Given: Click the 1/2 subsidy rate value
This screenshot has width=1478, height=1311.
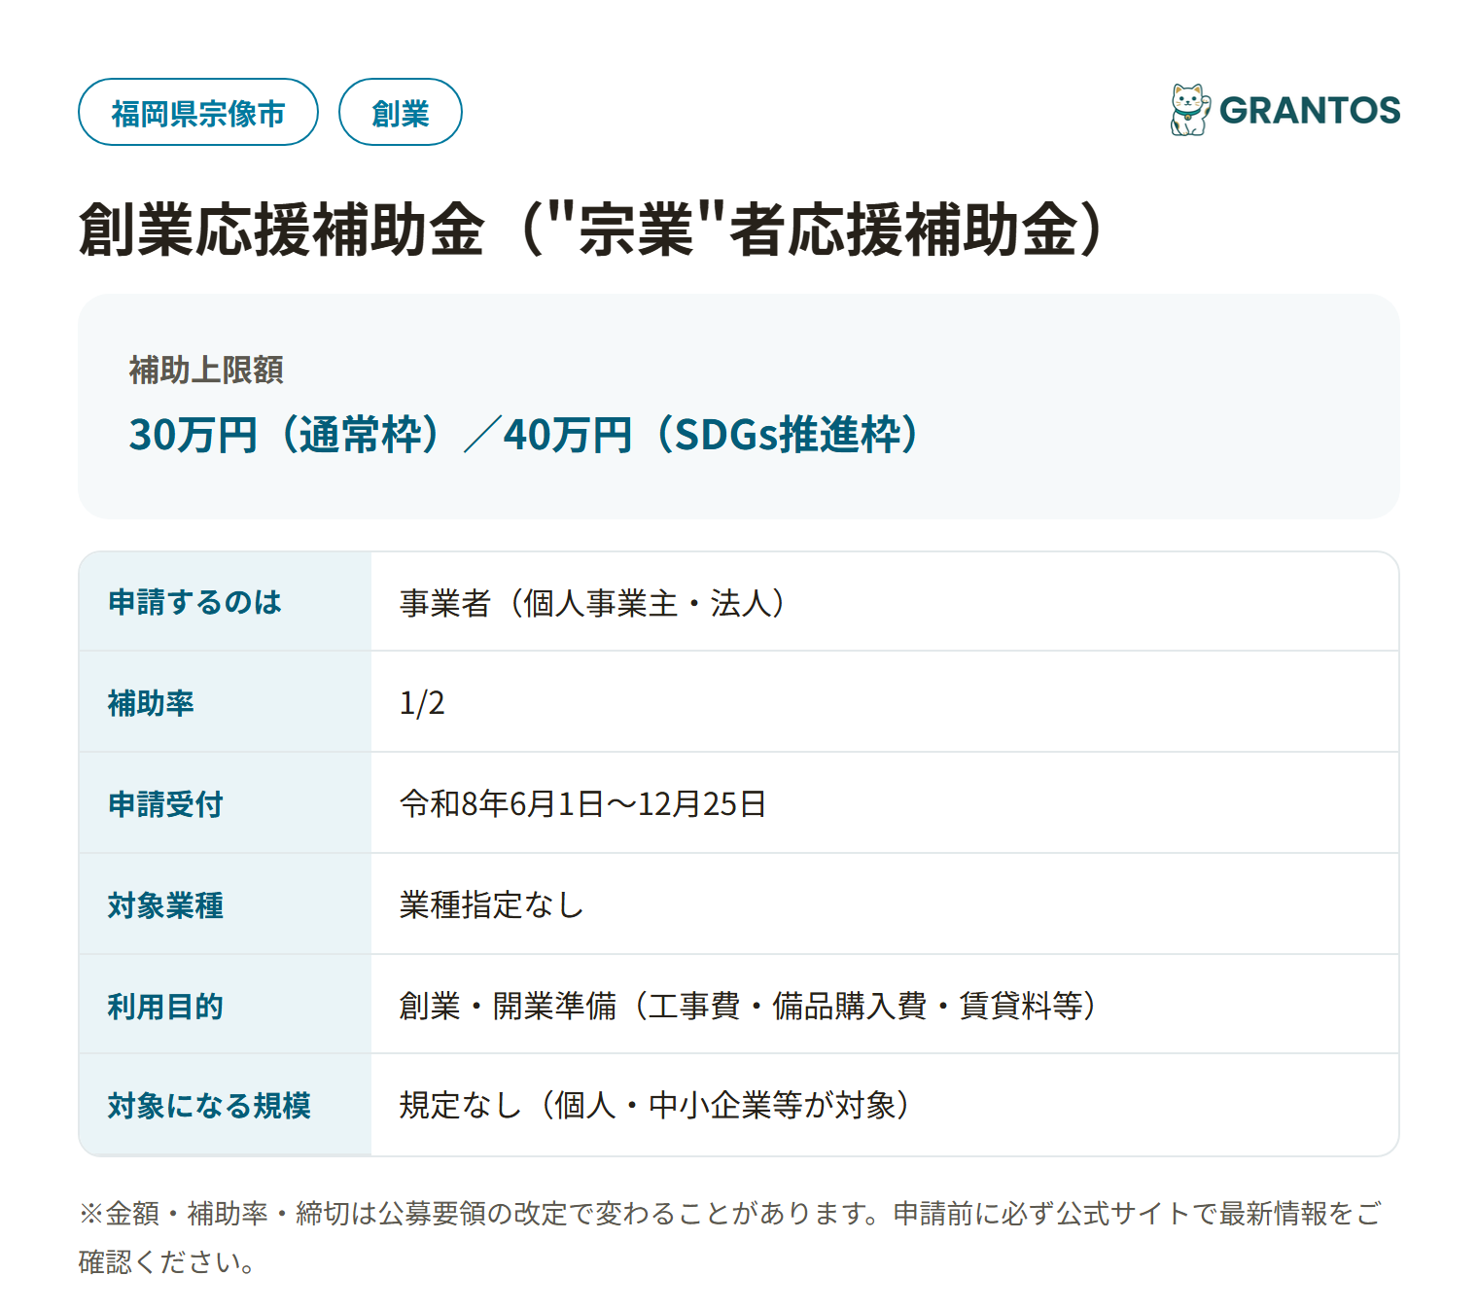Looking at the screenshot, I should (422, 702).
